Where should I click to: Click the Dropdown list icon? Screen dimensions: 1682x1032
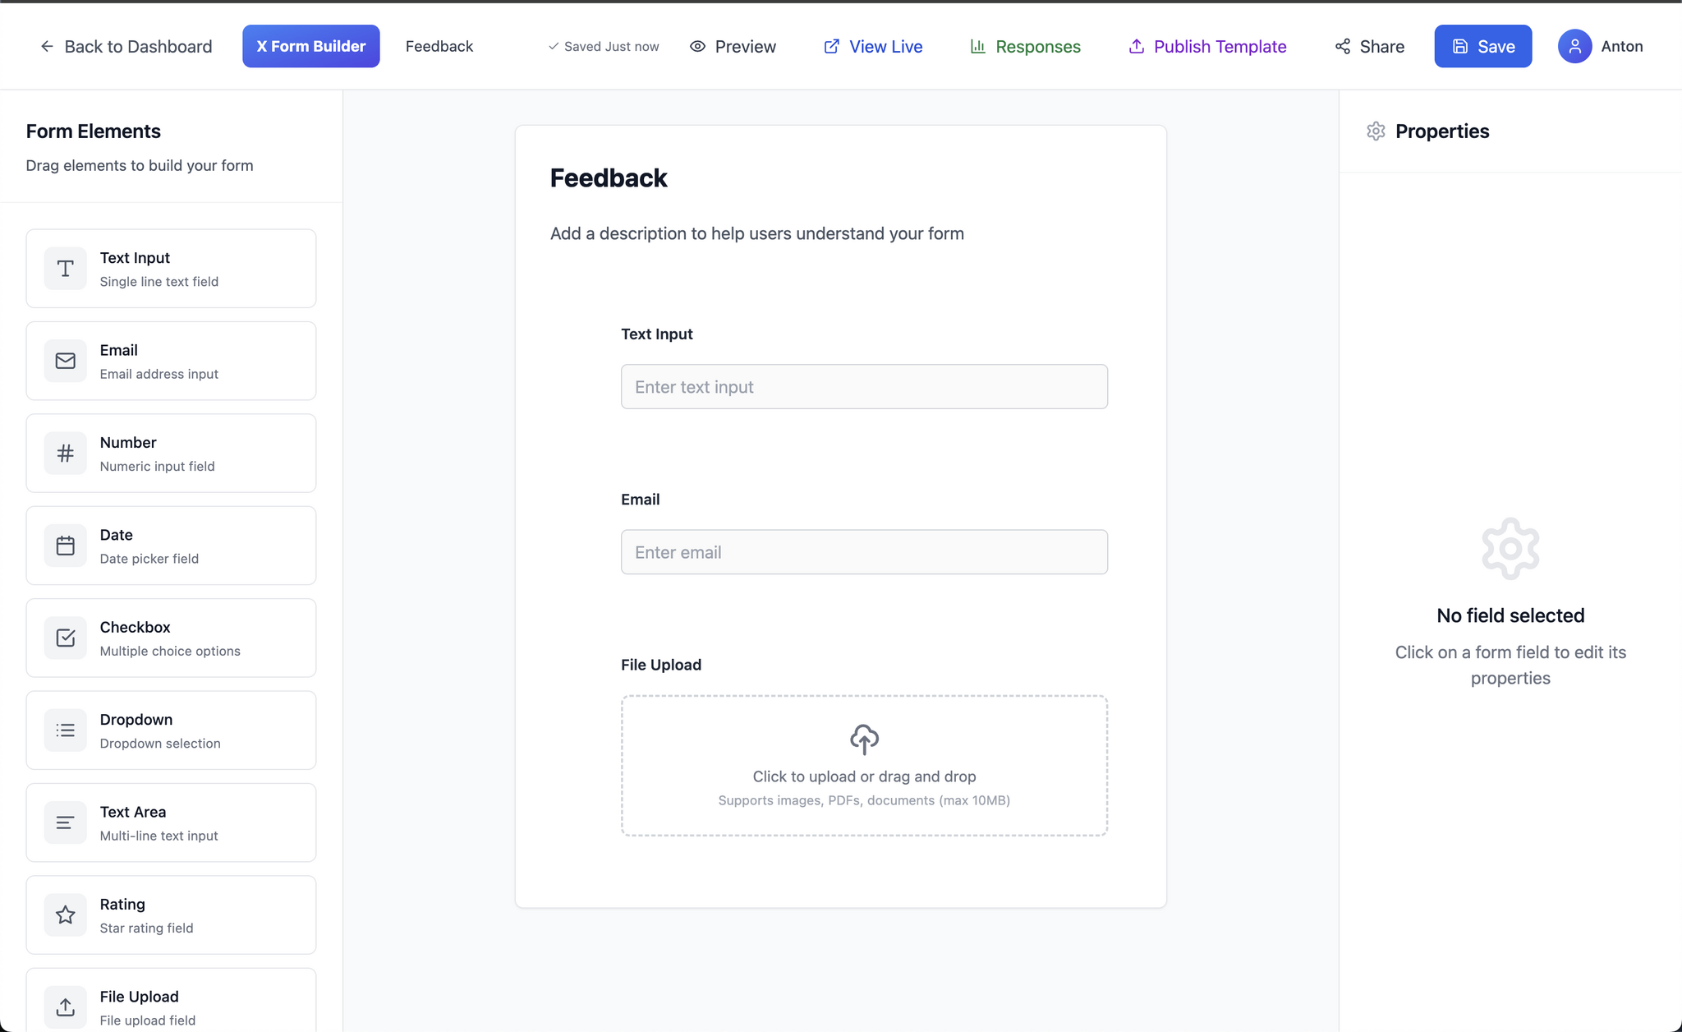click(x=65, y=730)
